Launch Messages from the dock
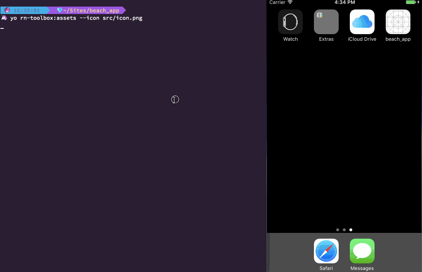This screenshot has height=272, width=422. [362, 251]
